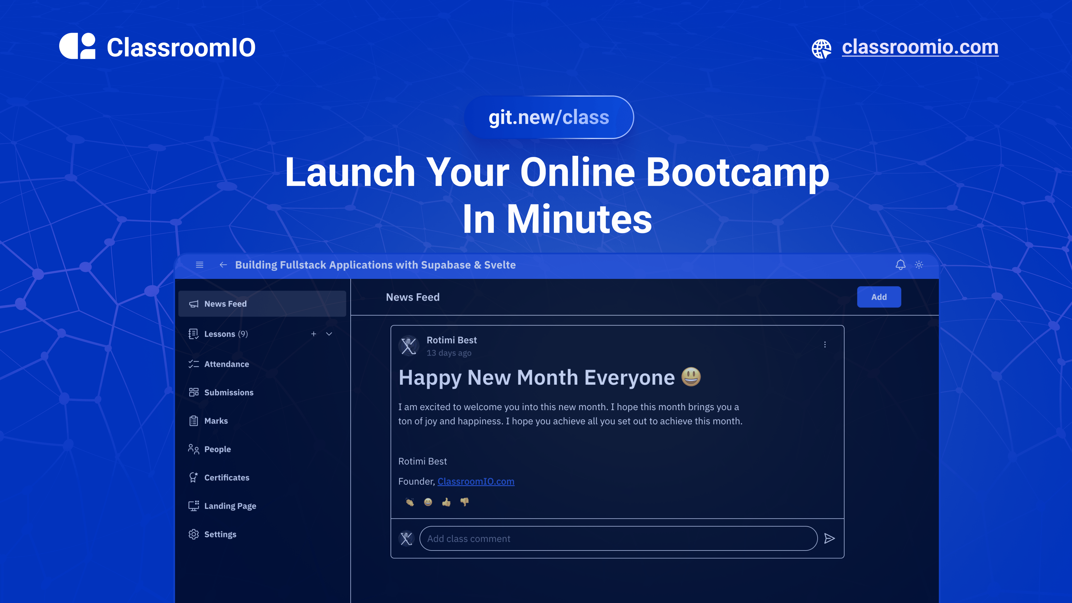
Task: Open the Settings menu item
Action: click(262, 534)
